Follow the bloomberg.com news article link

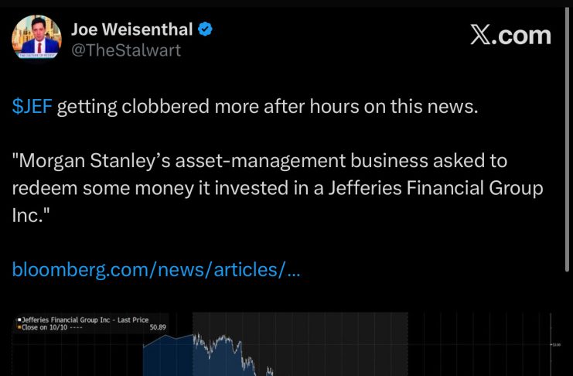click(155, 270)
